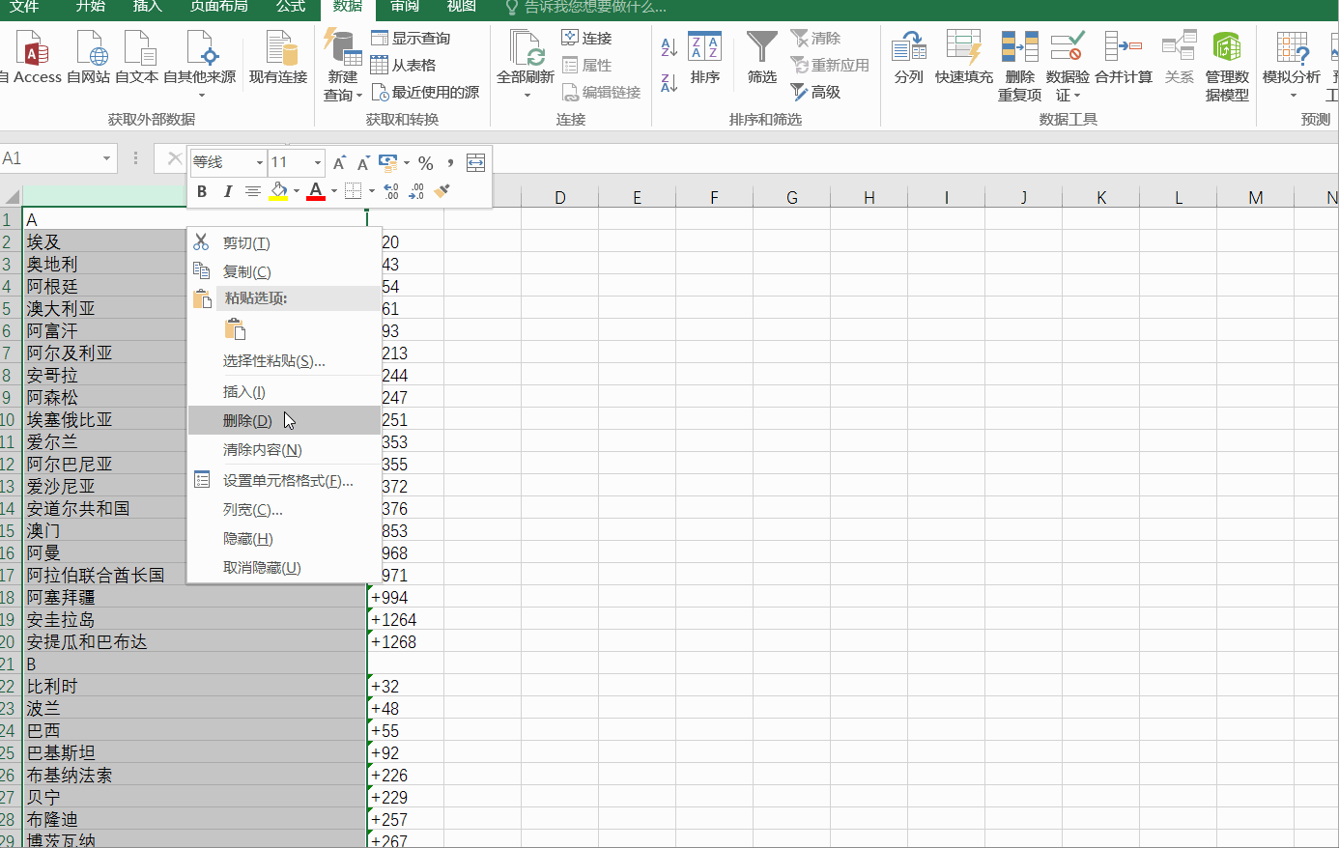The height and width of the screenshot is (848, 1339).
Task: Choose Copy (复制) from context menu
Action: point(284,271)
